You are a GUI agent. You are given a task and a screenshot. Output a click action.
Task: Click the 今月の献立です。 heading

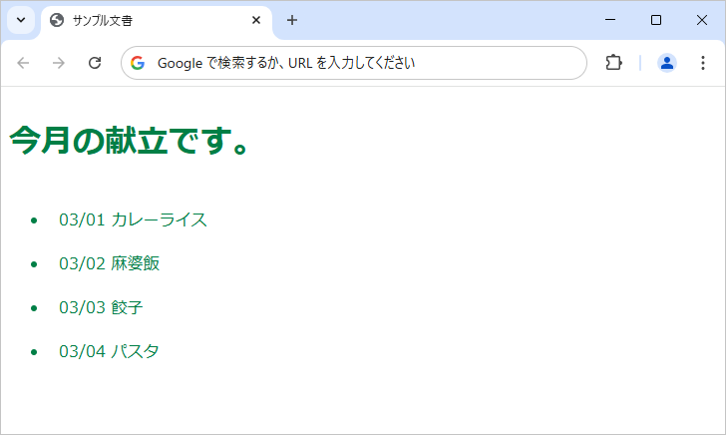(130, 142)
